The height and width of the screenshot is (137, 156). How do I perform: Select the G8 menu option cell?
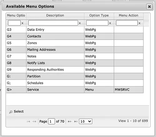16,63
